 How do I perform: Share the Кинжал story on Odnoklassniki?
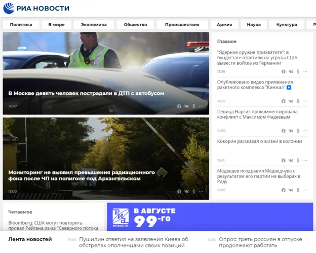click(x=298, y=101)
